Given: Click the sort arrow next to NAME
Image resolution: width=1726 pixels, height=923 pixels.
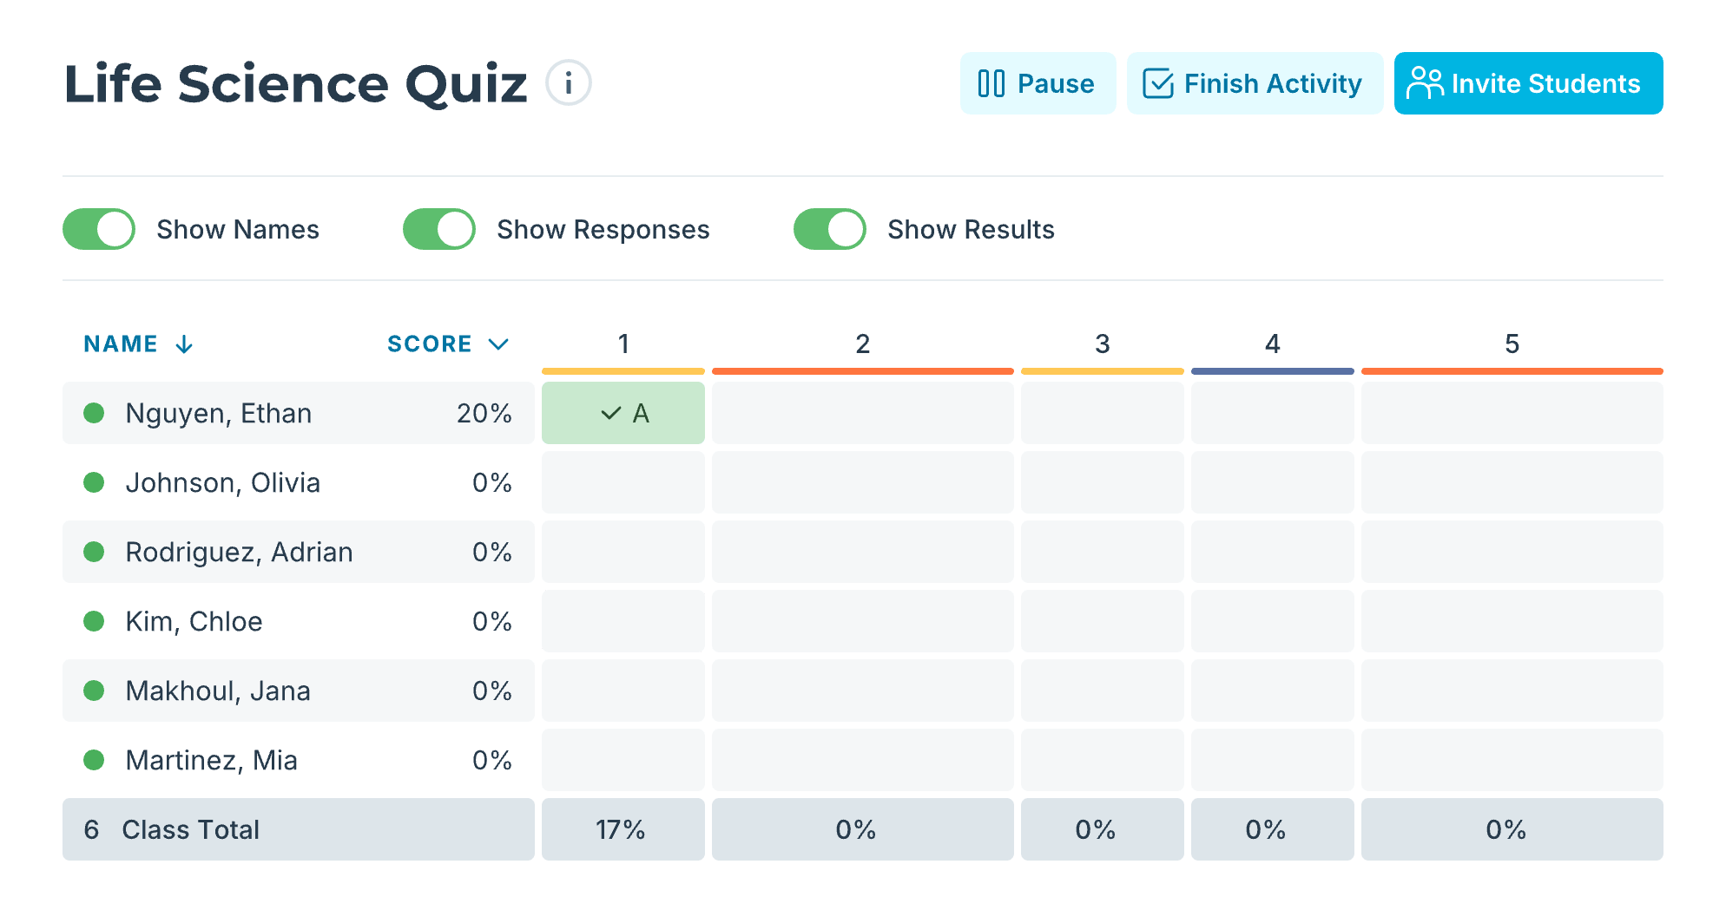Looking at the screenshot, I should [x=184, y=344].
